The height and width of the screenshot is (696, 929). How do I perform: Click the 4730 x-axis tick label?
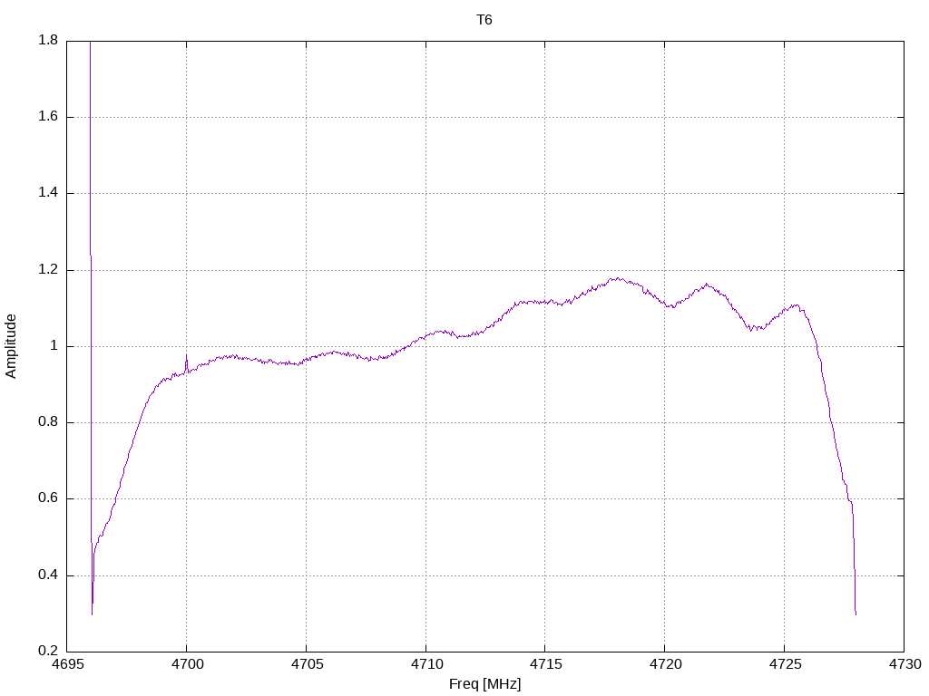tap(905, 664)
